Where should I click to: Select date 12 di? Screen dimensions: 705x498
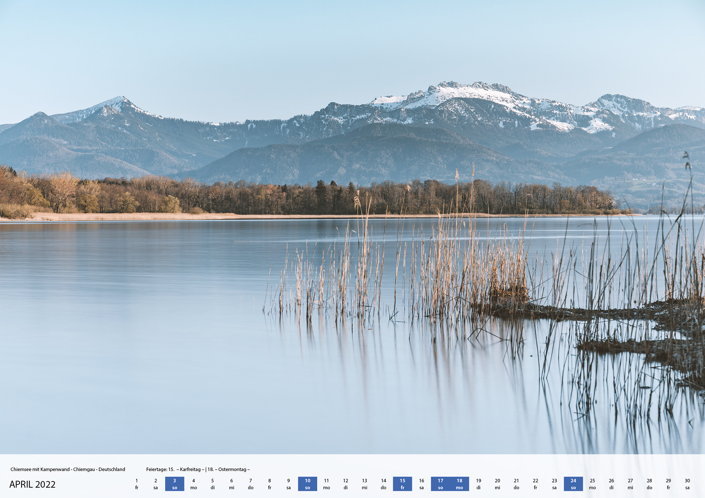pyautogui.click(x=346, y=484)
